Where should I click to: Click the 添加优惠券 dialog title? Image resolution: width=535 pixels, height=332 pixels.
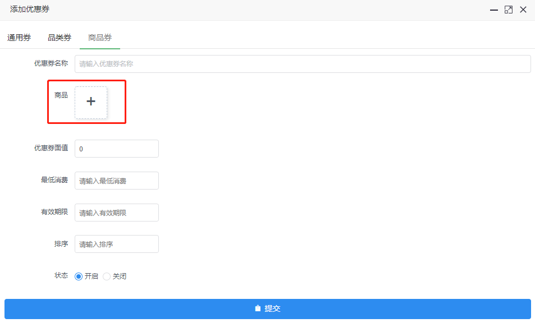click(30, 9)
